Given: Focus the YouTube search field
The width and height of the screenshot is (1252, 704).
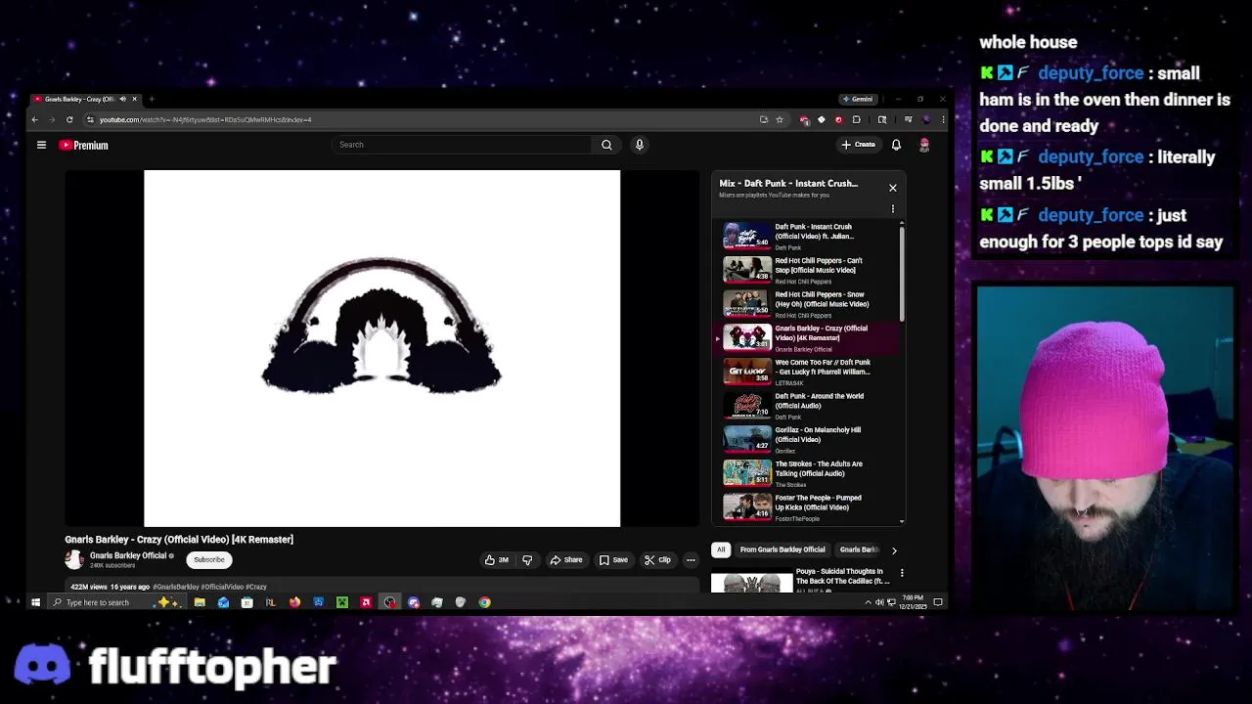Looking at the screenshot, I should pos(461,145).
